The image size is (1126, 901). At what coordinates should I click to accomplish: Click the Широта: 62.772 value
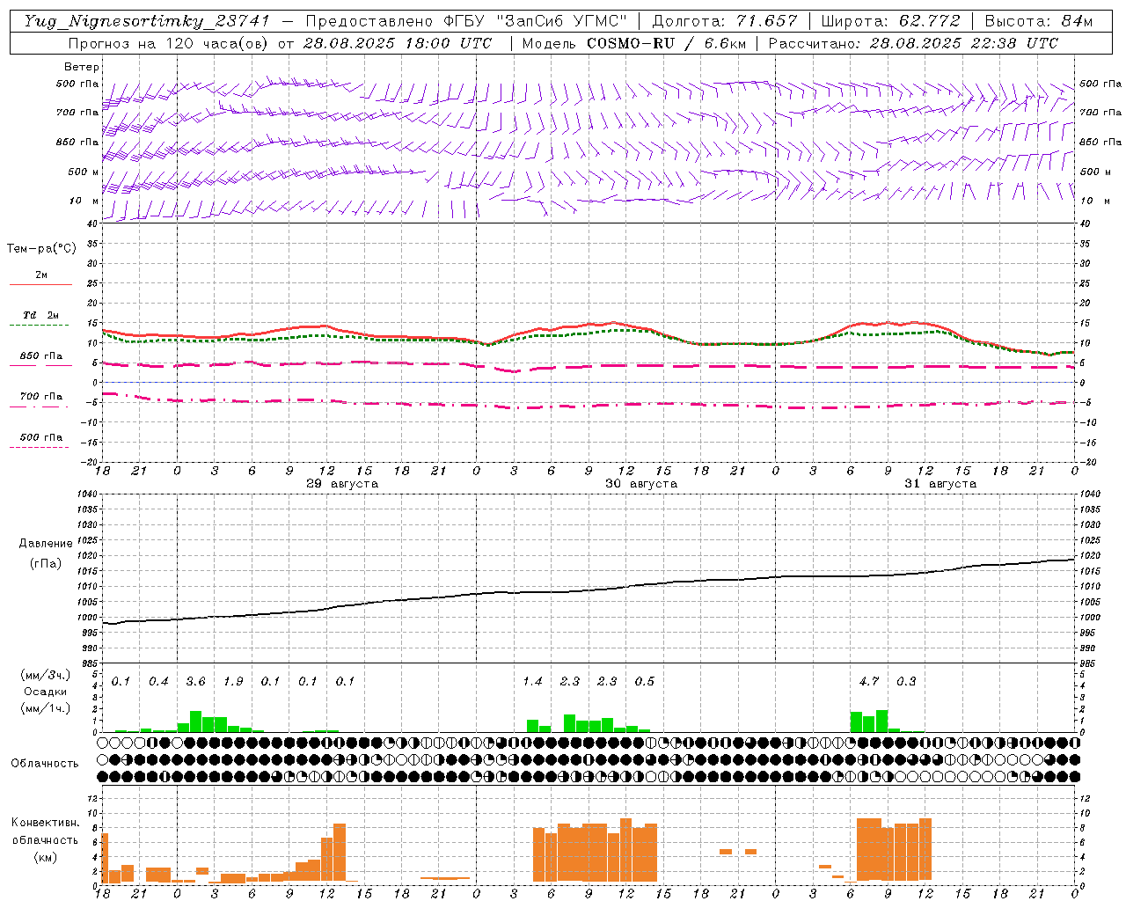890,21
